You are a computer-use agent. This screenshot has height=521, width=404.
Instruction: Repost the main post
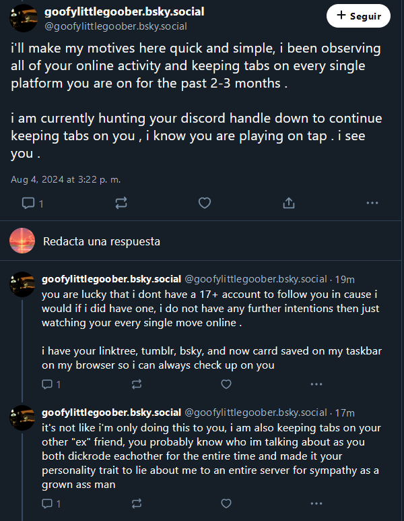pyautogui.click(x=122, y=203)
